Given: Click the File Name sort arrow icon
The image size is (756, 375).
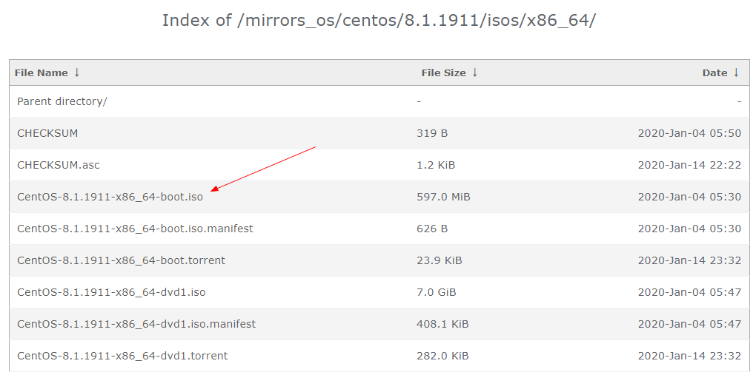Looking at the screenshot, I should tap(76, 72).
